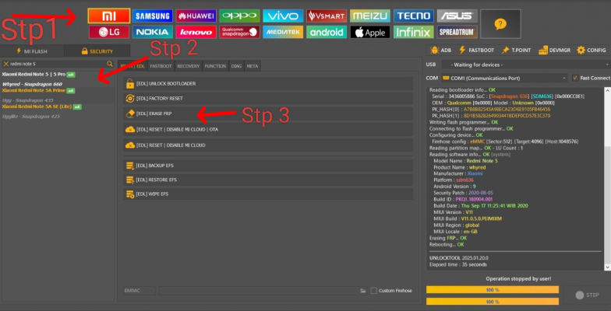This screenshot has height=311, width=611.
Task: Clear the model search with X icon
Action: pyautogui.click(x=6, y=64)
